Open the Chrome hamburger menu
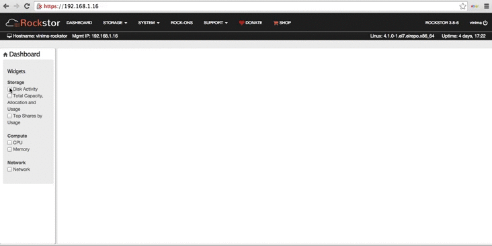Viewport: 492px width, 246px height. (x=487, y=6)
